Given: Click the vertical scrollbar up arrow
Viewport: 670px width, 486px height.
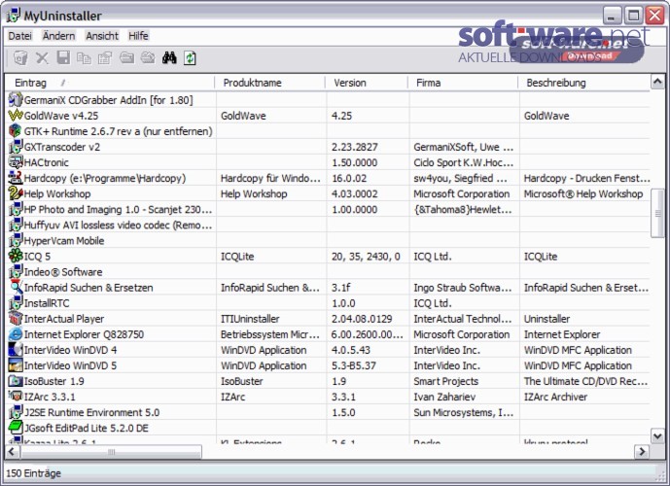Looking at the screenshot, I should (x=657, y=82).
